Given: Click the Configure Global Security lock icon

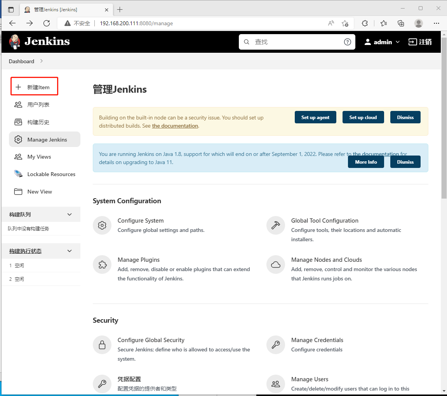Looking at the screenshot, I should pos(102,345).
